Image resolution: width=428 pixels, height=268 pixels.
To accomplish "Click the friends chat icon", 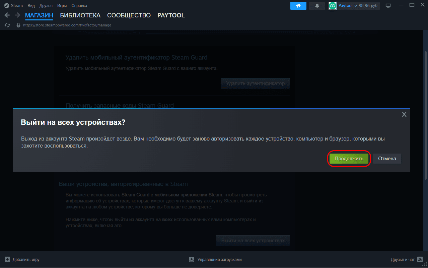I will point(420,259).
